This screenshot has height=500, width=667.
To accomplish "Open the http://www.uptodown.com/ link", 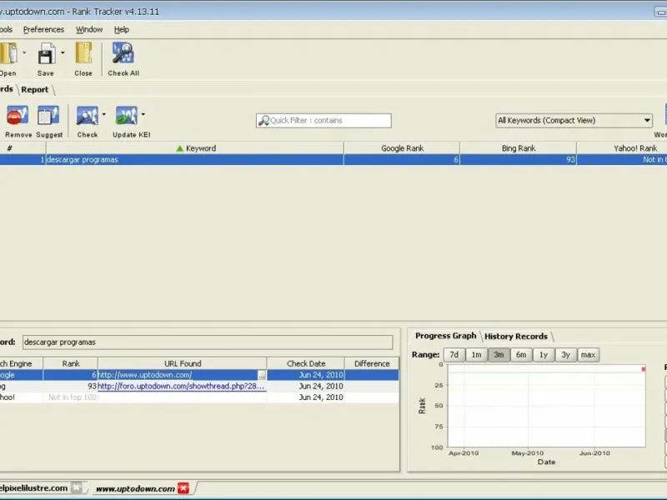I will pos(144,375).
